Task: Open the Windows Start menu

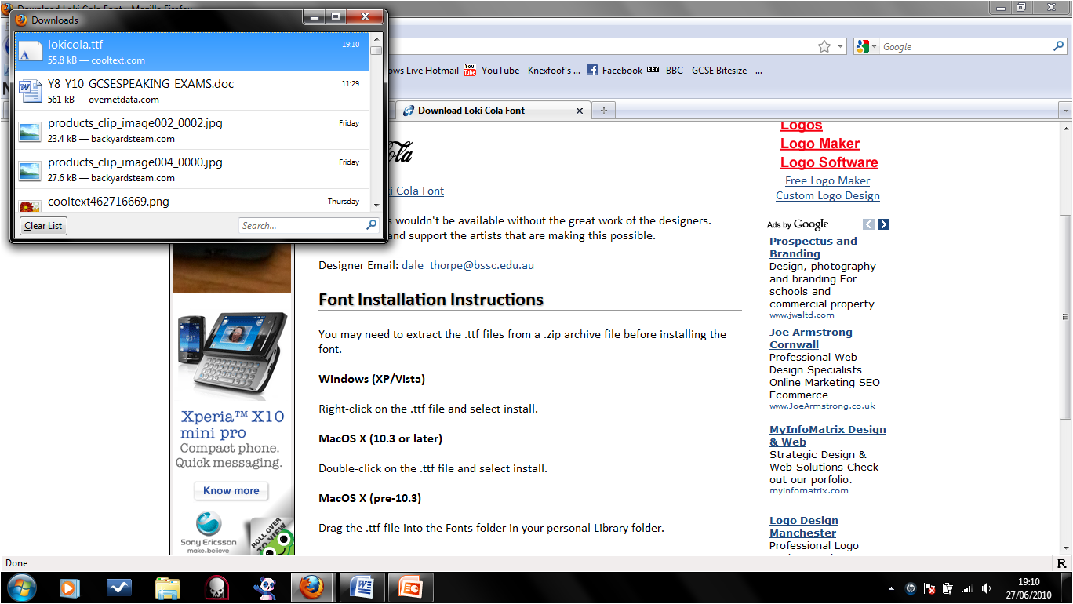Action: pos(22,588)
